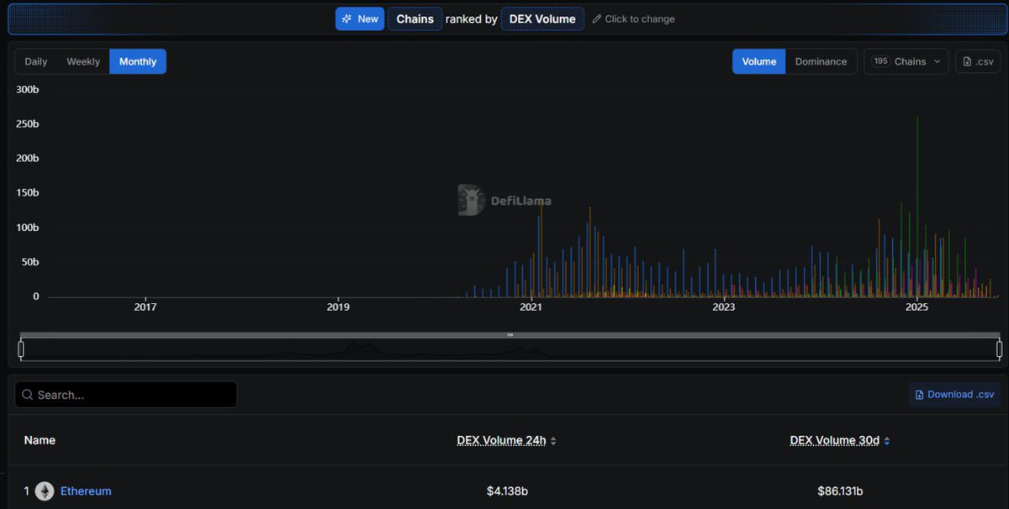Open the DEX Volume metric selector
Screen dimensions: 1009x509
(x=542, y=18)
